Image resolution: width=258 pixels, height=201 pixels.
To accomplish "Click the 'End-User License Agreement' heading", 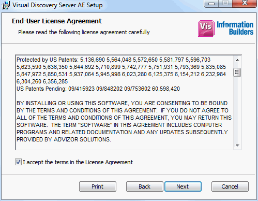I will (57, 21).
